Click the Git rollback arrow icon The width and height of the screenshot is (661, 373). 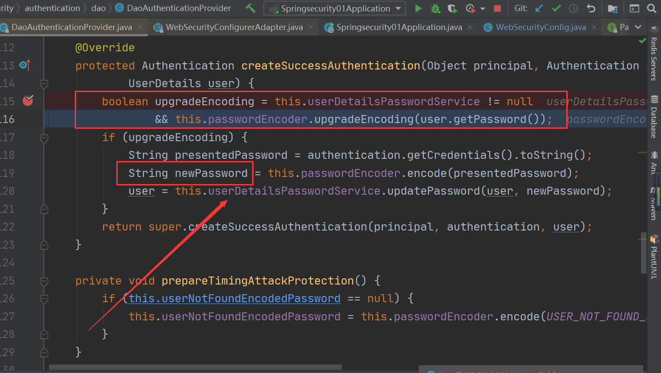(x=591, y=8)
